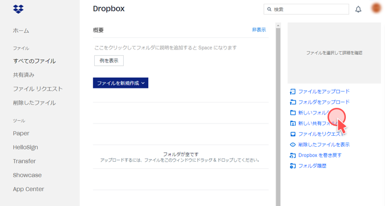Click the 削除したファイルを表示 link

click(x=324, y=144)
